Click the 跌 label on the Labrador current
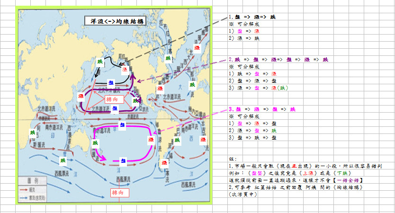The width and height of the screenshot is (395, 213). tap(168, 58)
